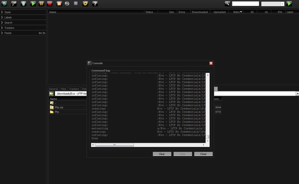Viewport: 299px width, 184px height.
Task: Sort by UL speed column header
Action: (264, 12)
